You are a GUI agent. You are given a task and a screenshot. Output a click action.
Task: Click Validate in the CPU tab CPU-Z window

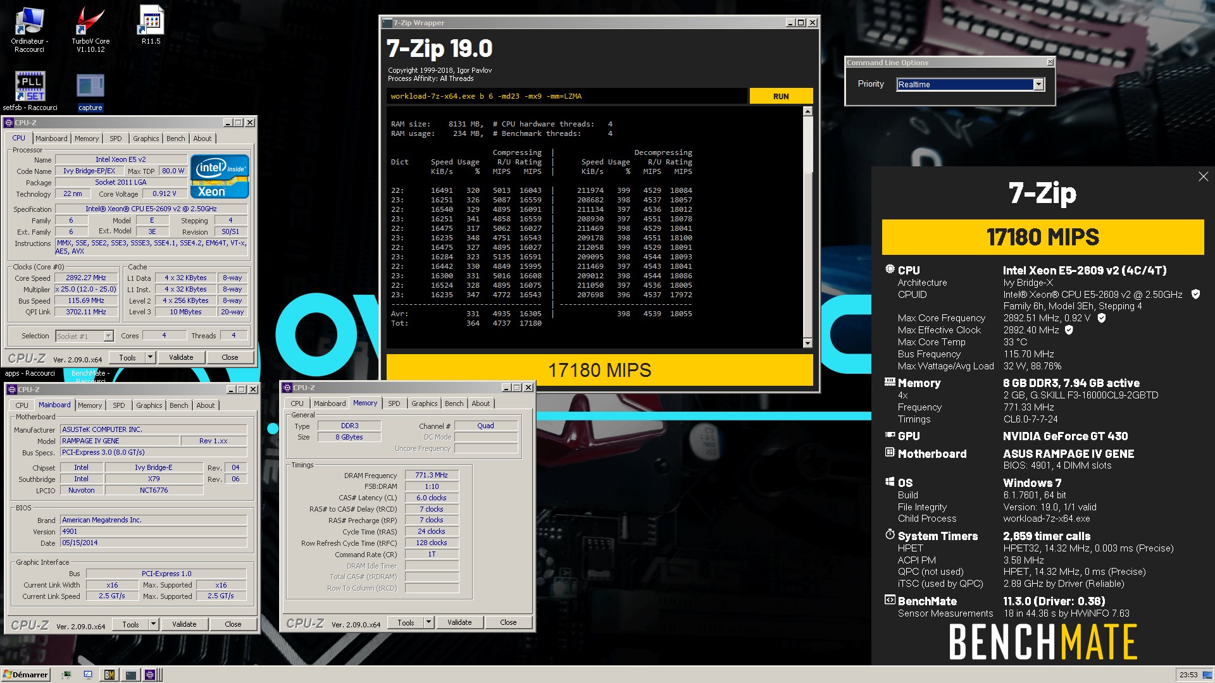181,357
